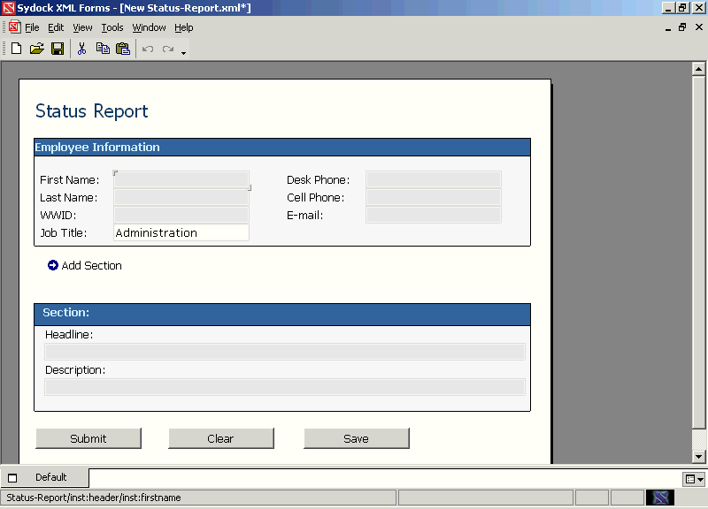Open the File menu
Image resolution: width=708 pixels, height=509 pixels.
tap(32, 27)
